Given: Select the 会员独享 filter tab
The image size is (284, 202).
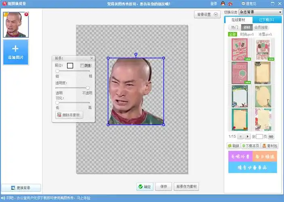Looking at the screenshot, I should [261, 27].
